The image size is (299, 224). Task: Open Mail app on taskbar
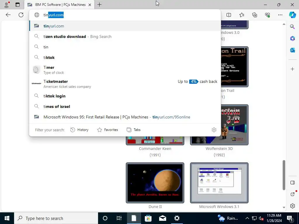coord(162,218)
